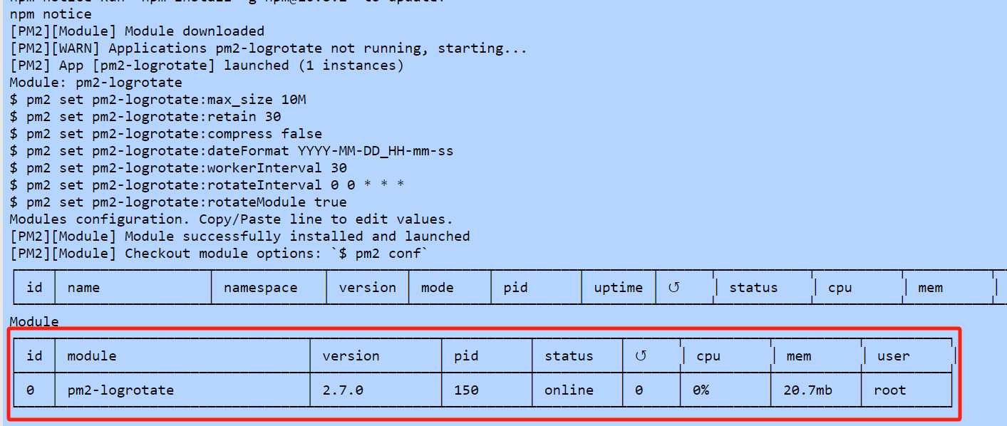Click the "Checkout module options" pm2 conf line
Viewport: 1007px width, 426px height.
point(220,254)
